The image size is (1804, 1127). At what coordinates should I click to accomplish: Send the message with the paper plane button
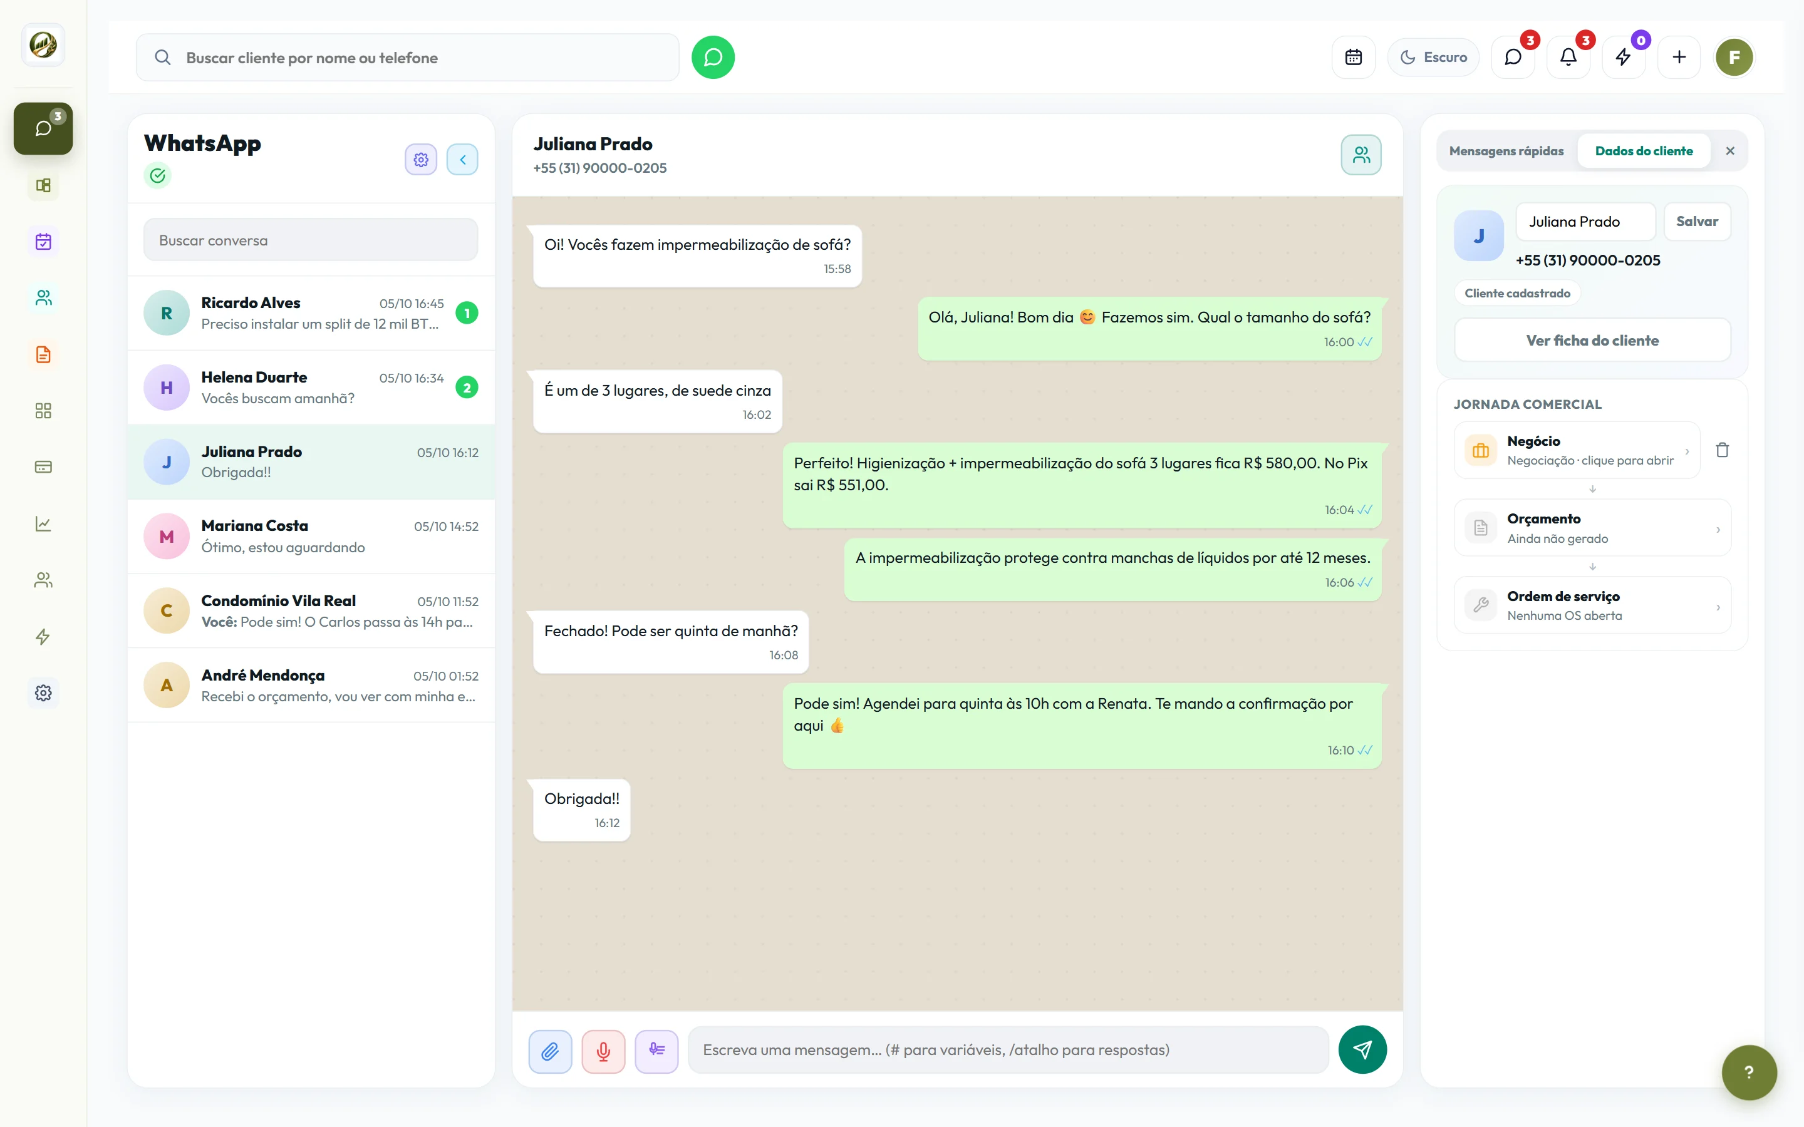(x=1362, y=1050)
